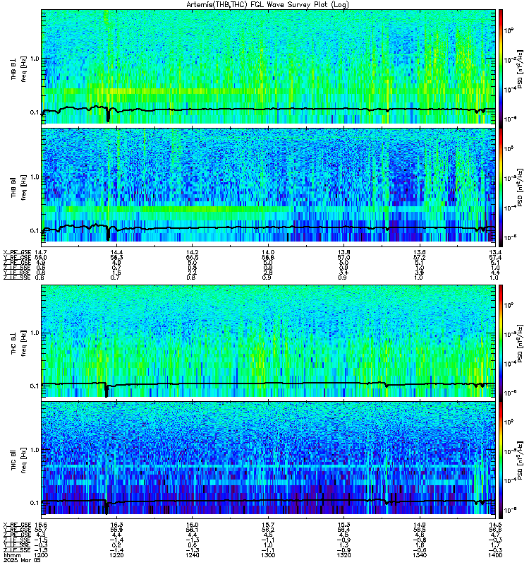Click the '2025 Mar 05' date label
Viewport: 529px width, 565px height.
coord(20,560)
